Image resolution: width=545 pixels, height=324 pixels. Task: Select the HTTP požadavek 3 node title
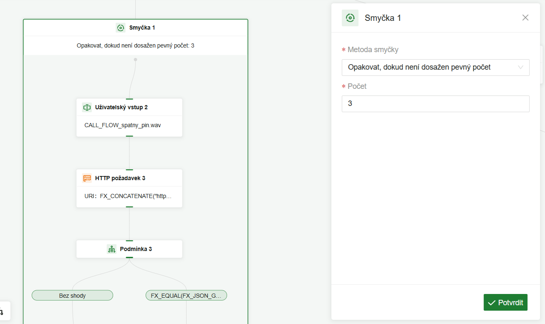[x=120, y=178]
